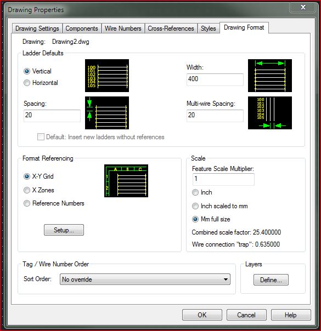Open format referencing Setup dialog

[64, 230]
